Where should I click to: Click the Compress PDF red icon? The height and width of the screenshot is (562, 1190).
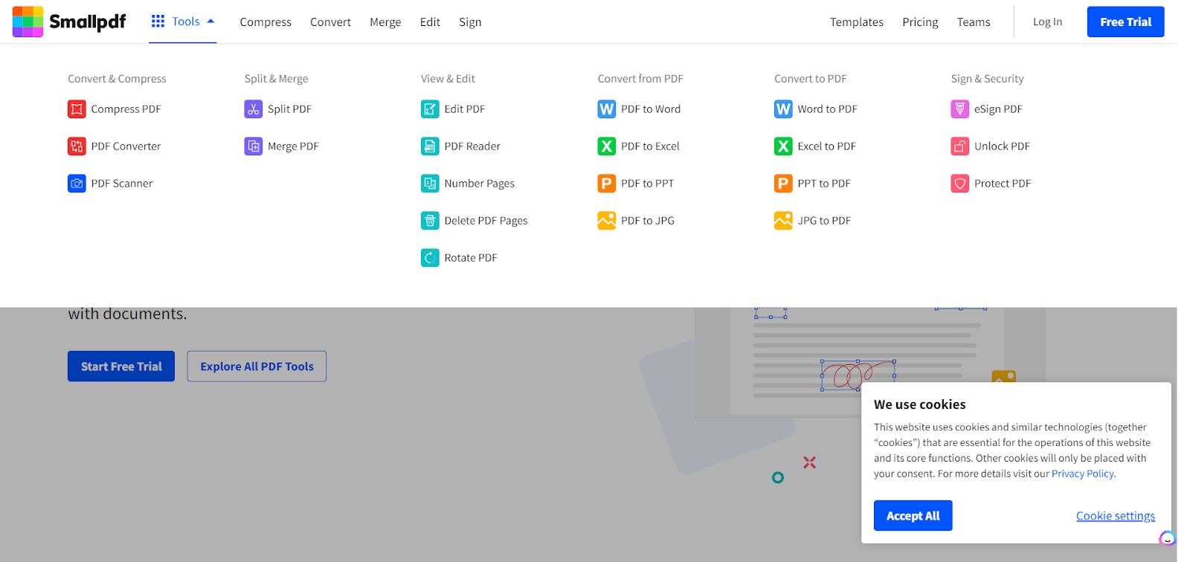[77, 109]
